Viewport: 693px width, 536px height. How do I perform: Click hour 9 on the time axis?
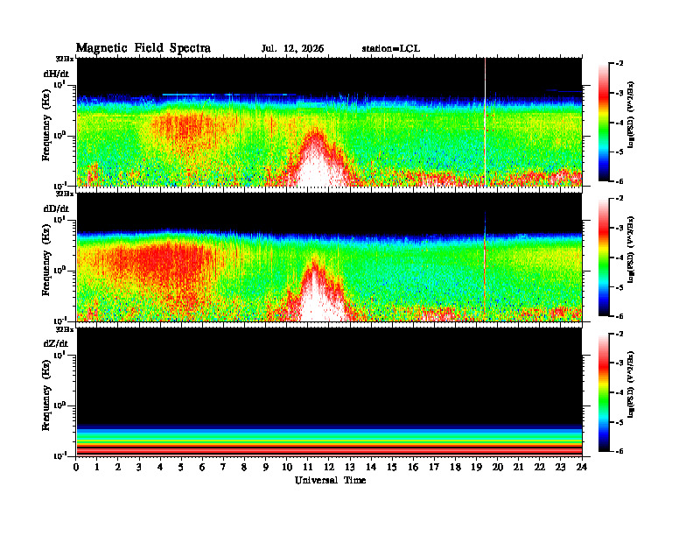[266, 467]
